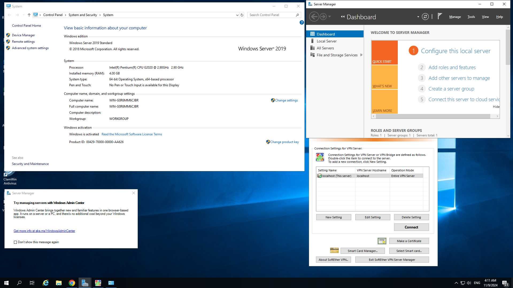Click Smart Card Manager button
Screen dimensions: 513x288
(362, 251)
